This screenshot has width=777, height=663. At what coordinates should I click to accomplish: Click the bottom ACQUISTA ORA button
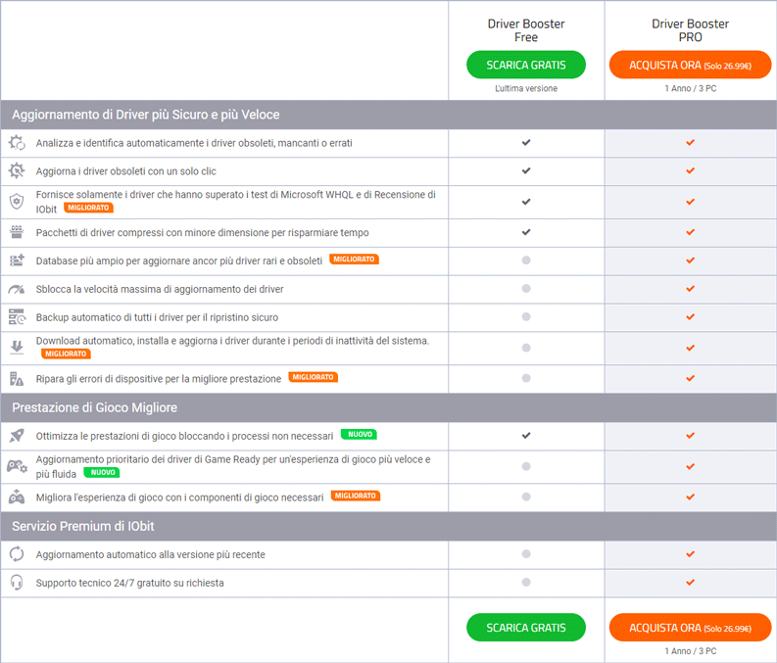pyautogui.click(x=690, y=628)
